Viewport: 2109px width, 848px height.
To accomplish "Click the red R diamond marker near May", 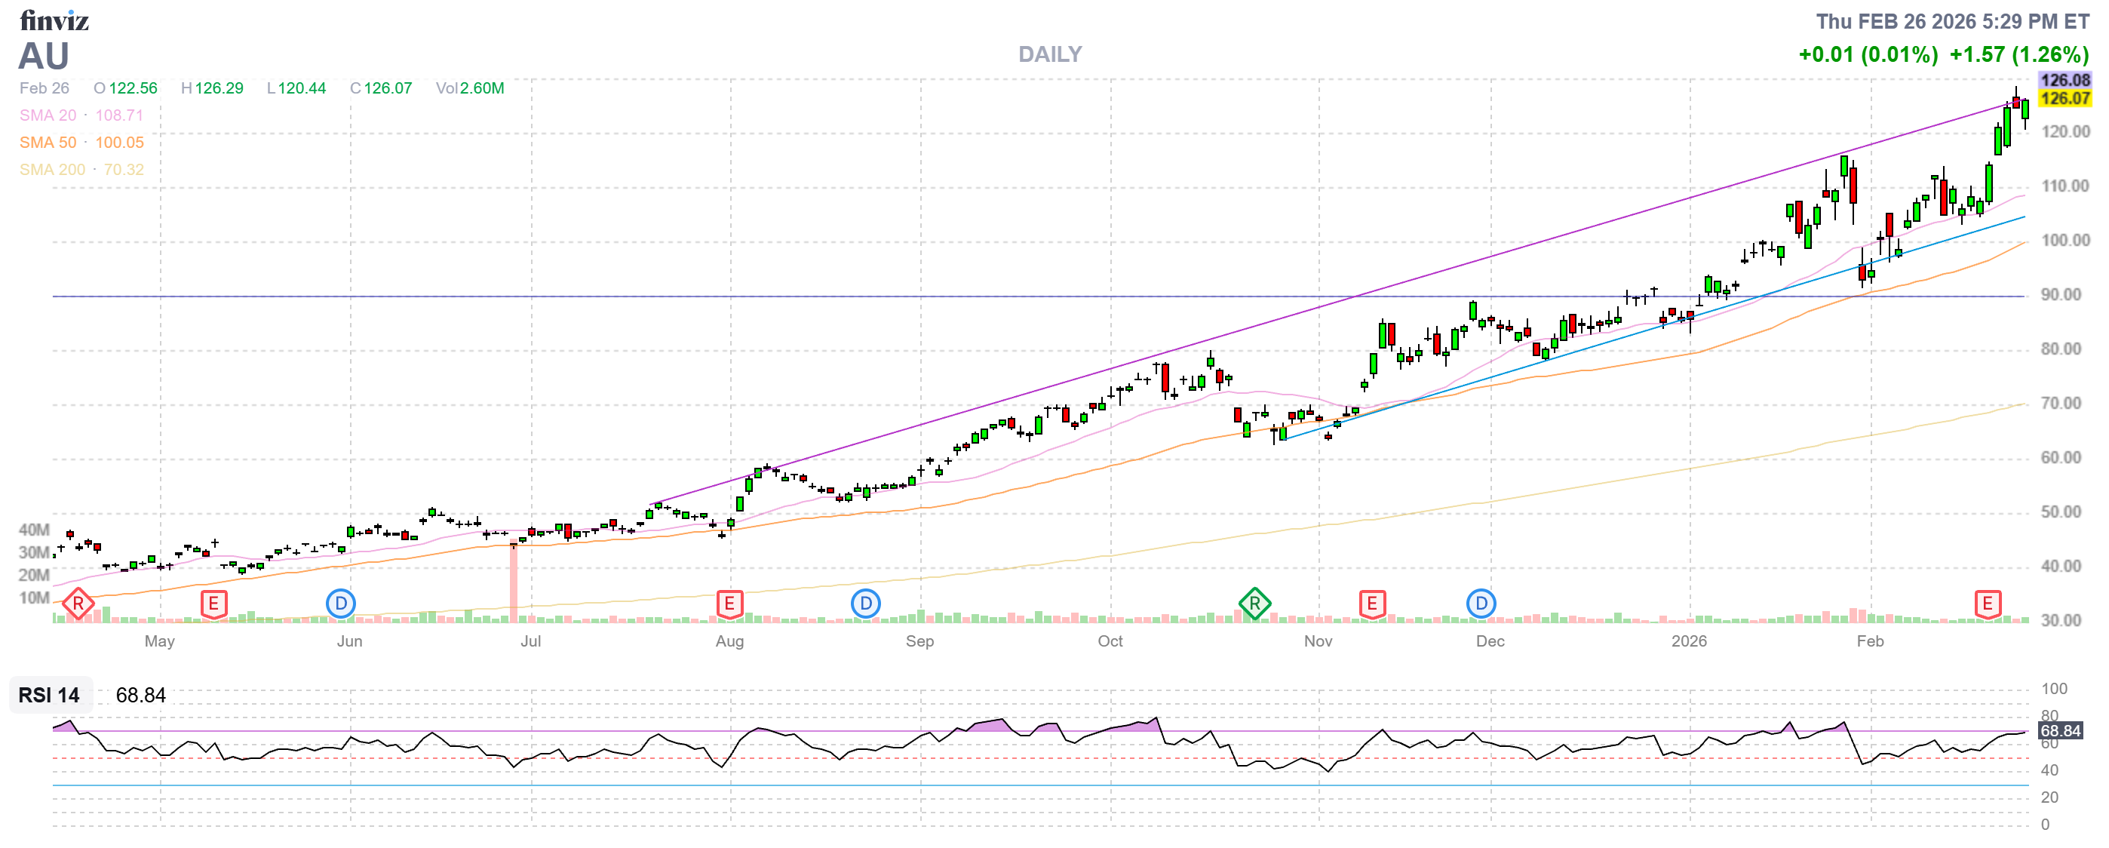I will click(x=78, y=605).
